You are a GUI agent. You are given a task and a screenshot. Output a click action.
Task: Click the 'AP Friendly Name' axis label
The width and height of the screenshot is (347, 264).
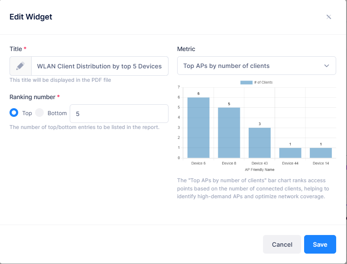pos(260,169)
